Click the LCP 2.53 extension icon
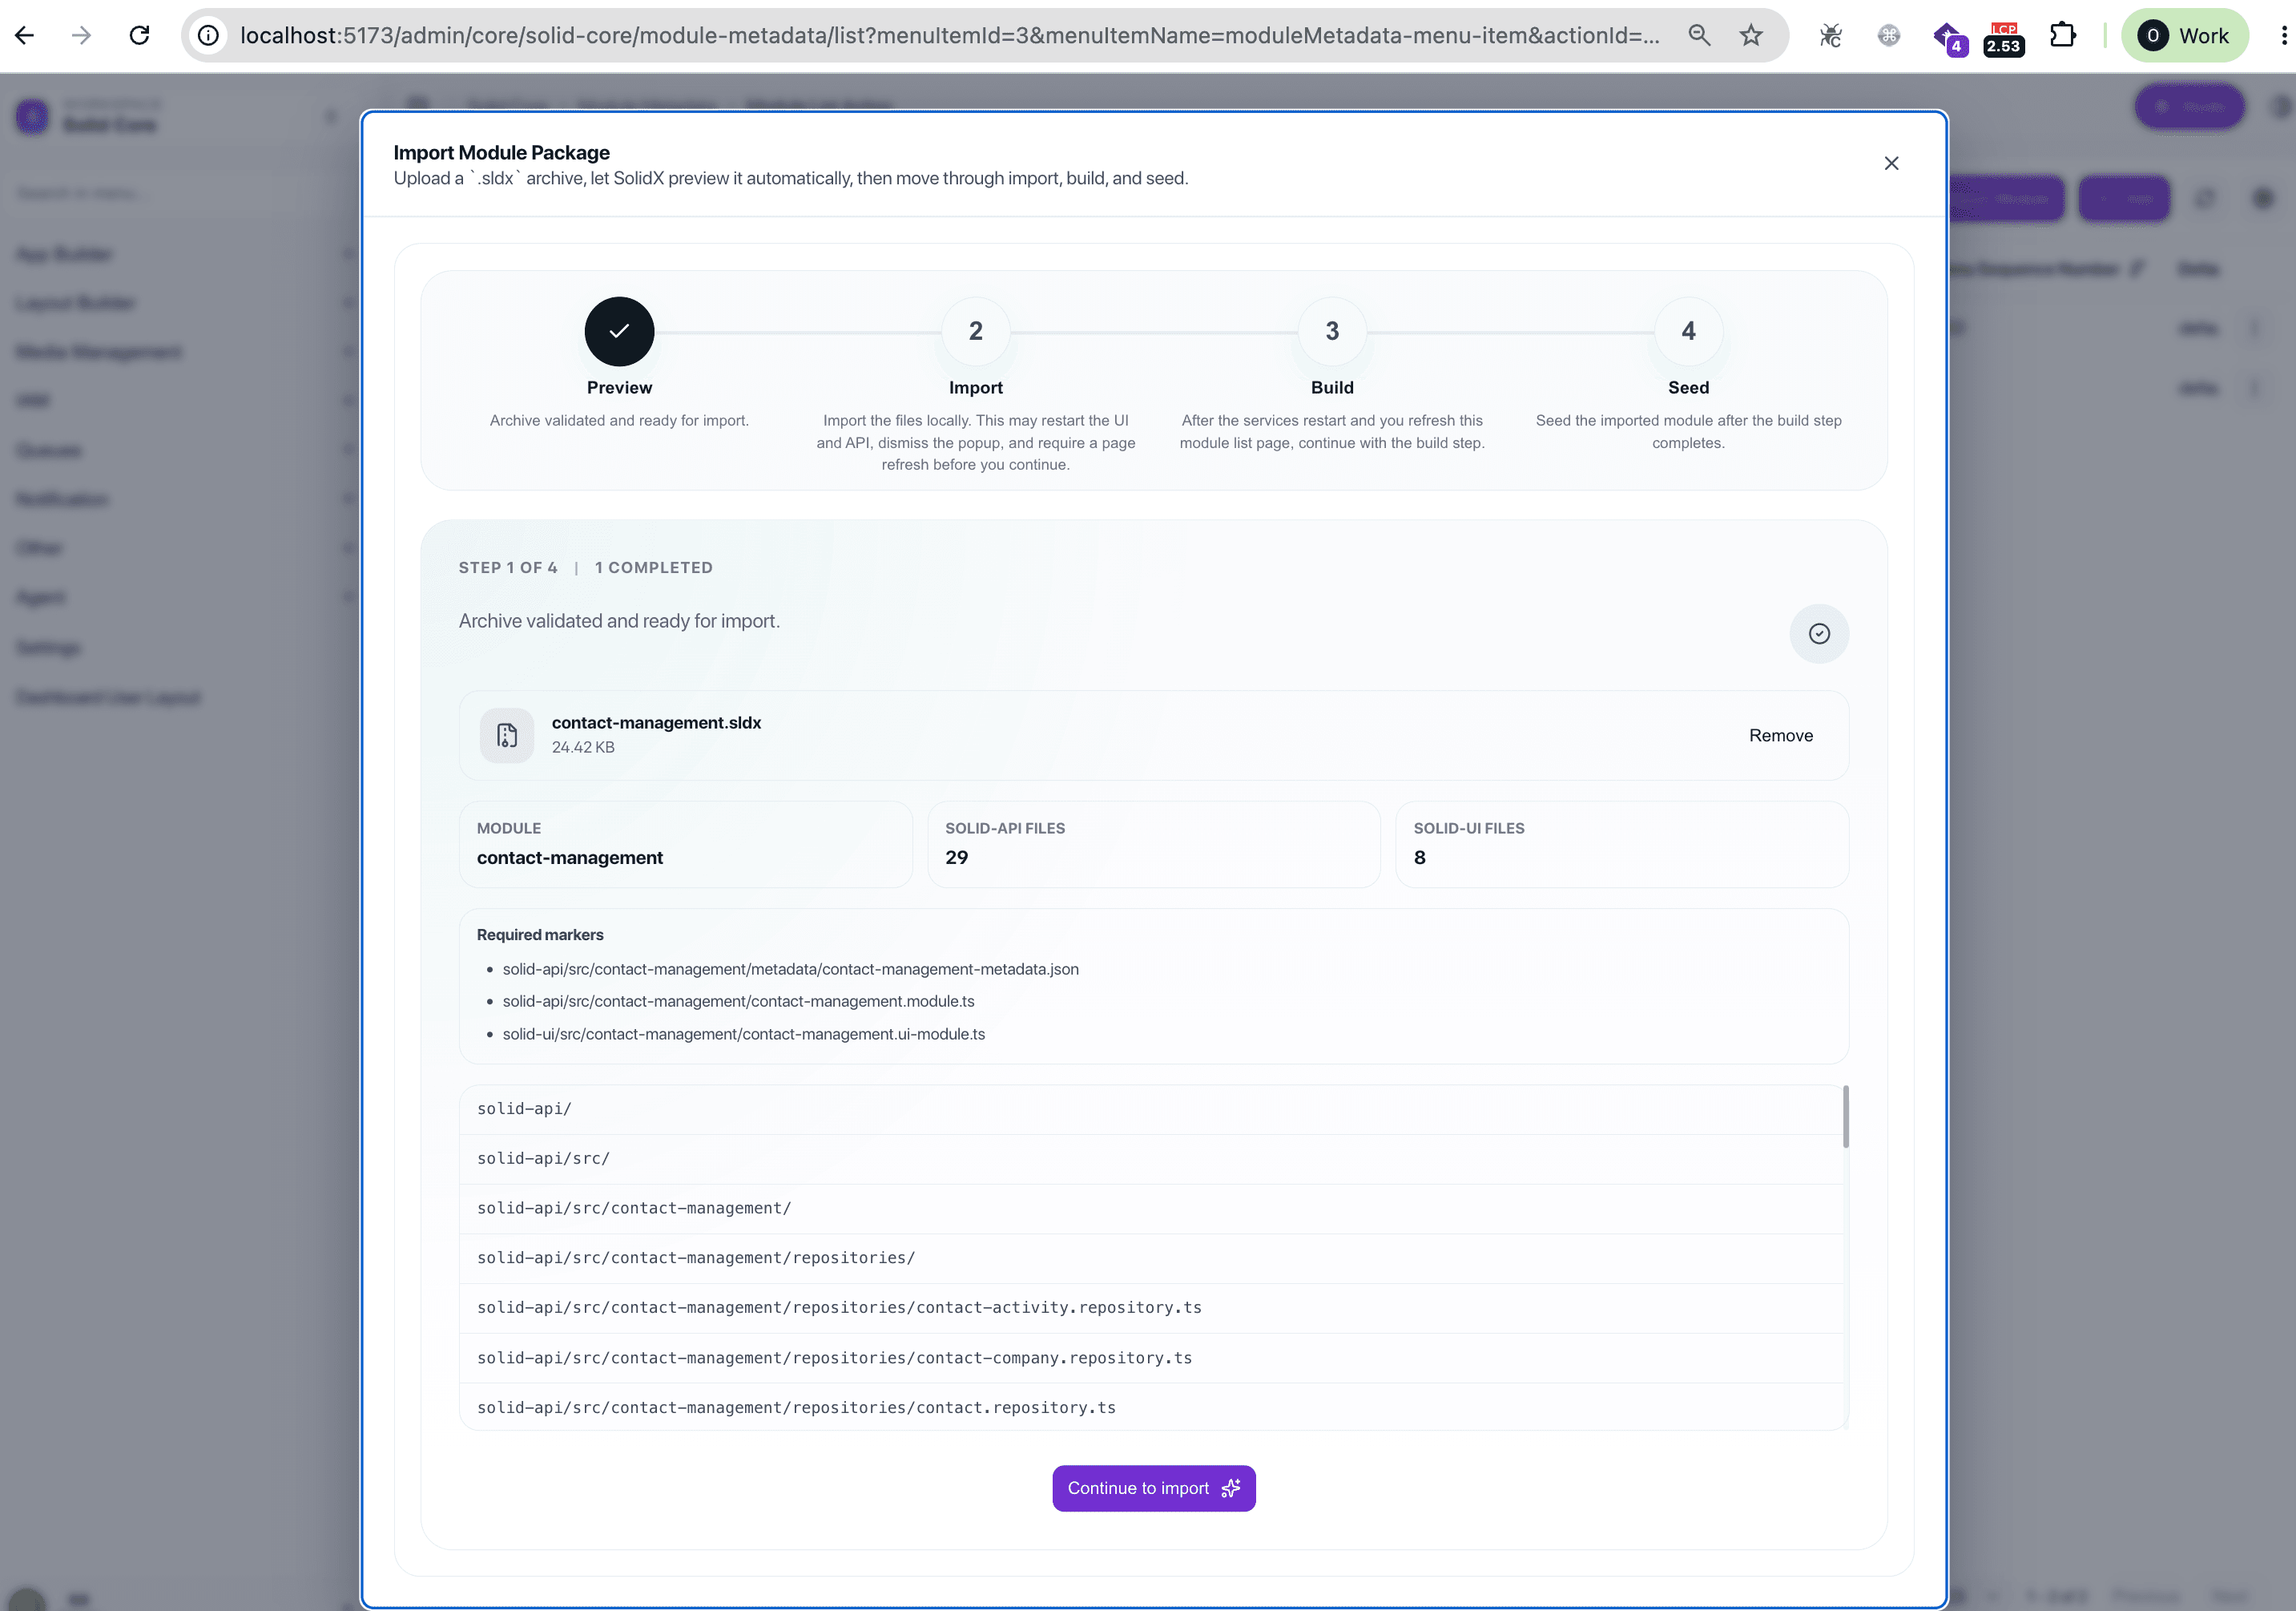2296x1611 pixels. point(2003,38)
